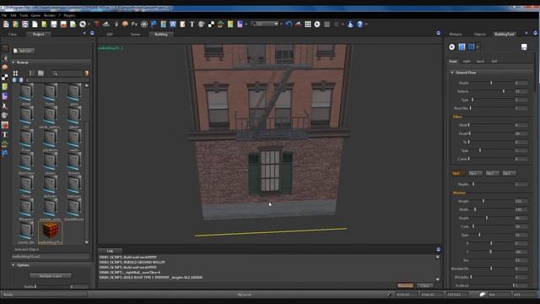Click the first document icon in top toolbar
Viewport: 540px width, 304px height.
click(6, 24)
